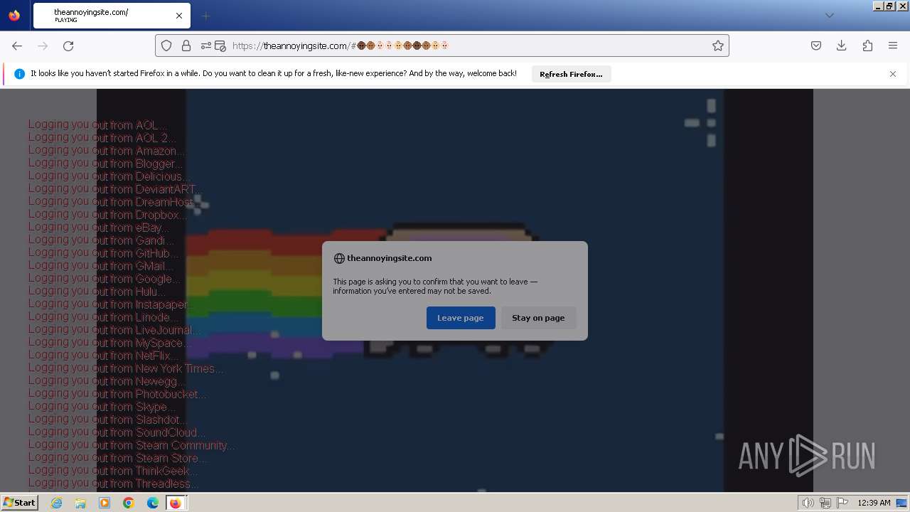The image size is (910, 512).
Task: Click the forward navigation arrow
Action: tap(43, 46)
